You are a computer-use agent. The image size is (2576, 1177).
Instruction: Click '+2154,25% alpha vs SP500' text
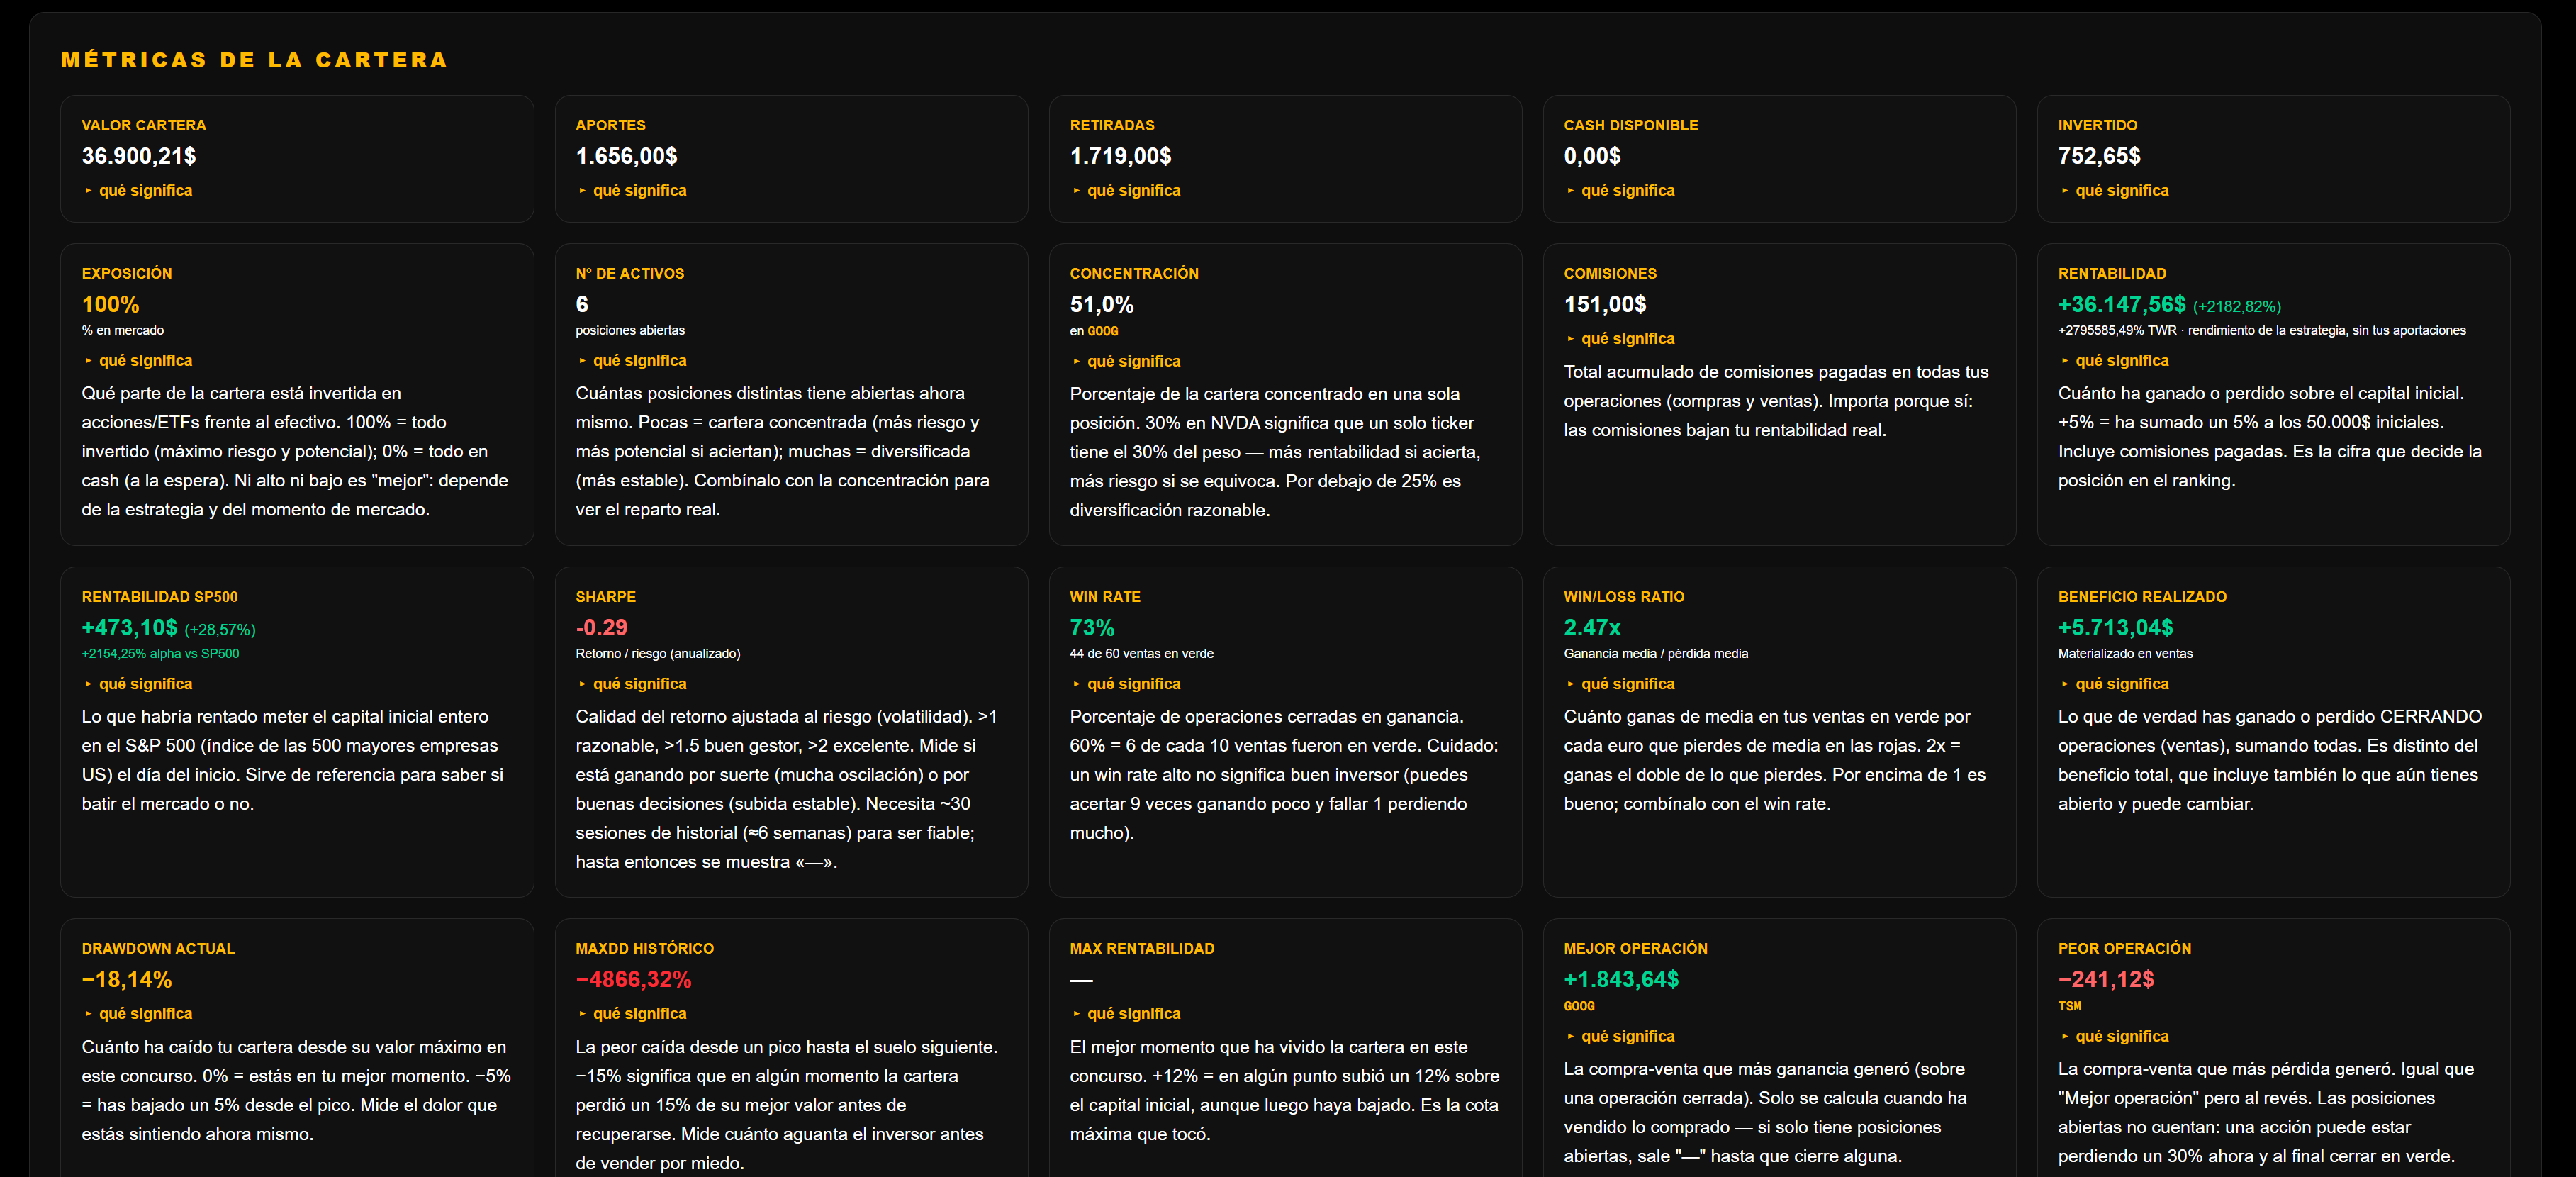point(161,653)
